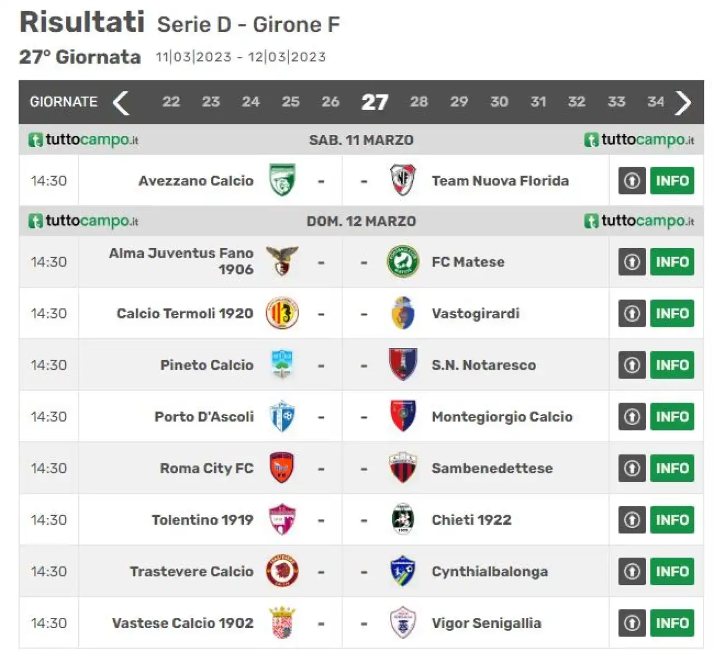Switch to giornata 26

(x=330, y=102)
